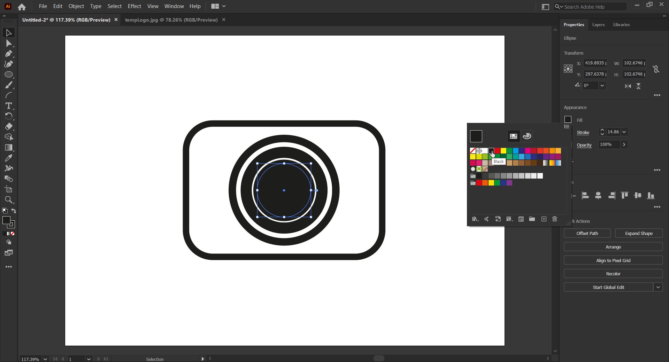Viewport: 669px width, 362px height.
Task: Click Start Global Edit button
Action: click(608, 287)
